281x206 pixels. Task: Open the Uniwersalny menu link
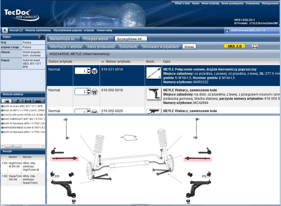pyautogui.click(x=104, y=30)
